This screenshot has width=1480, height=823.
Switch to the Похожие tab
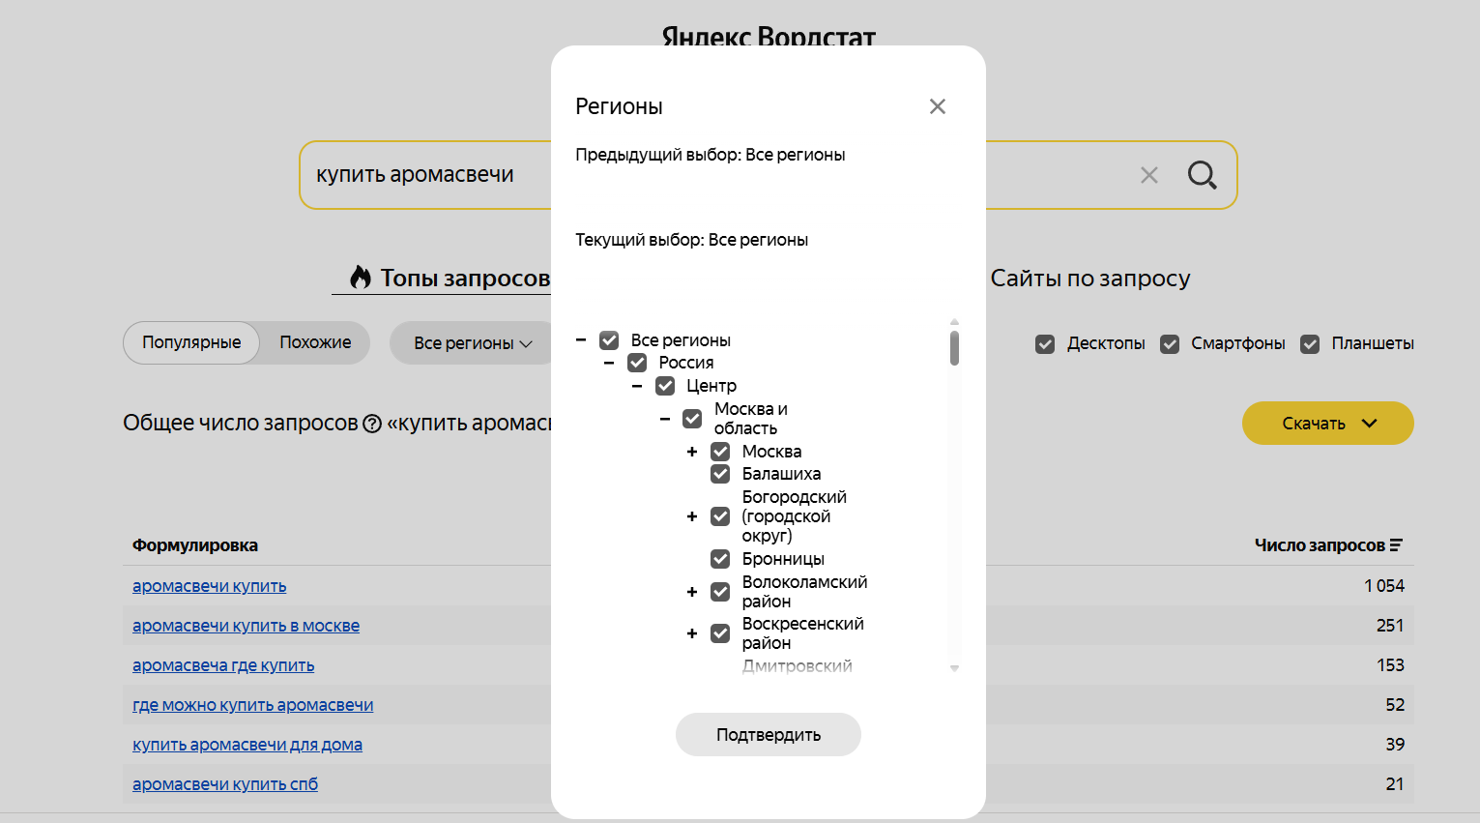(315, 342)
